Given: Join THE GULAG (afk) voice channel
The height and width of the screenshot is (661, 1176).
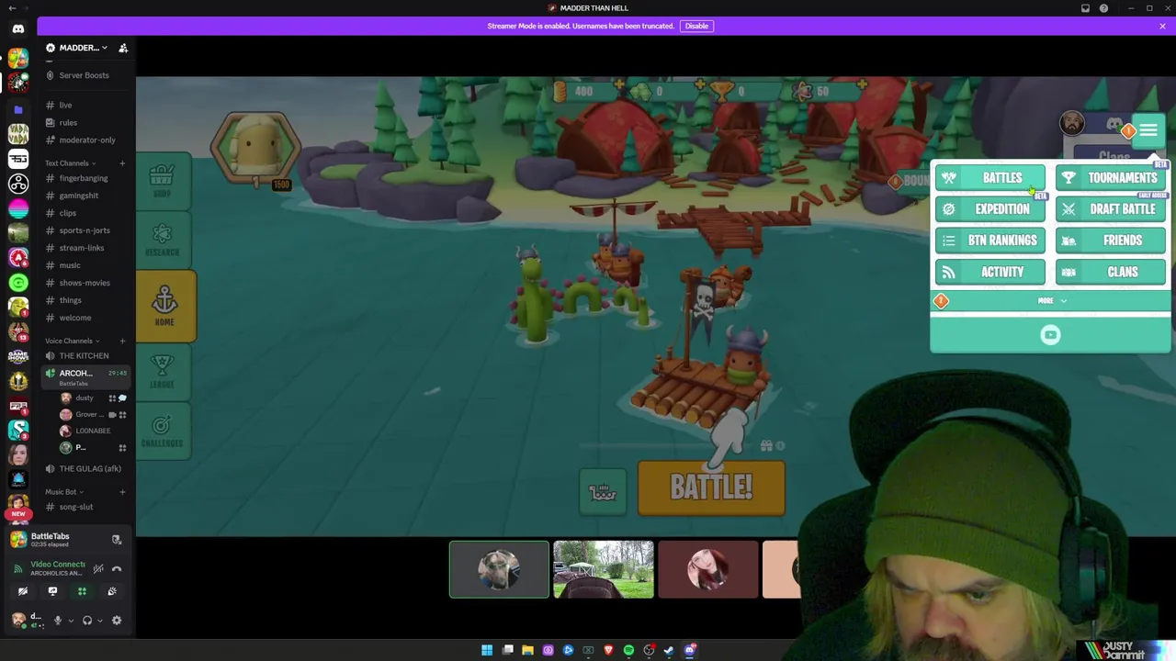Looking at the screenshot, I should point(86,469).
